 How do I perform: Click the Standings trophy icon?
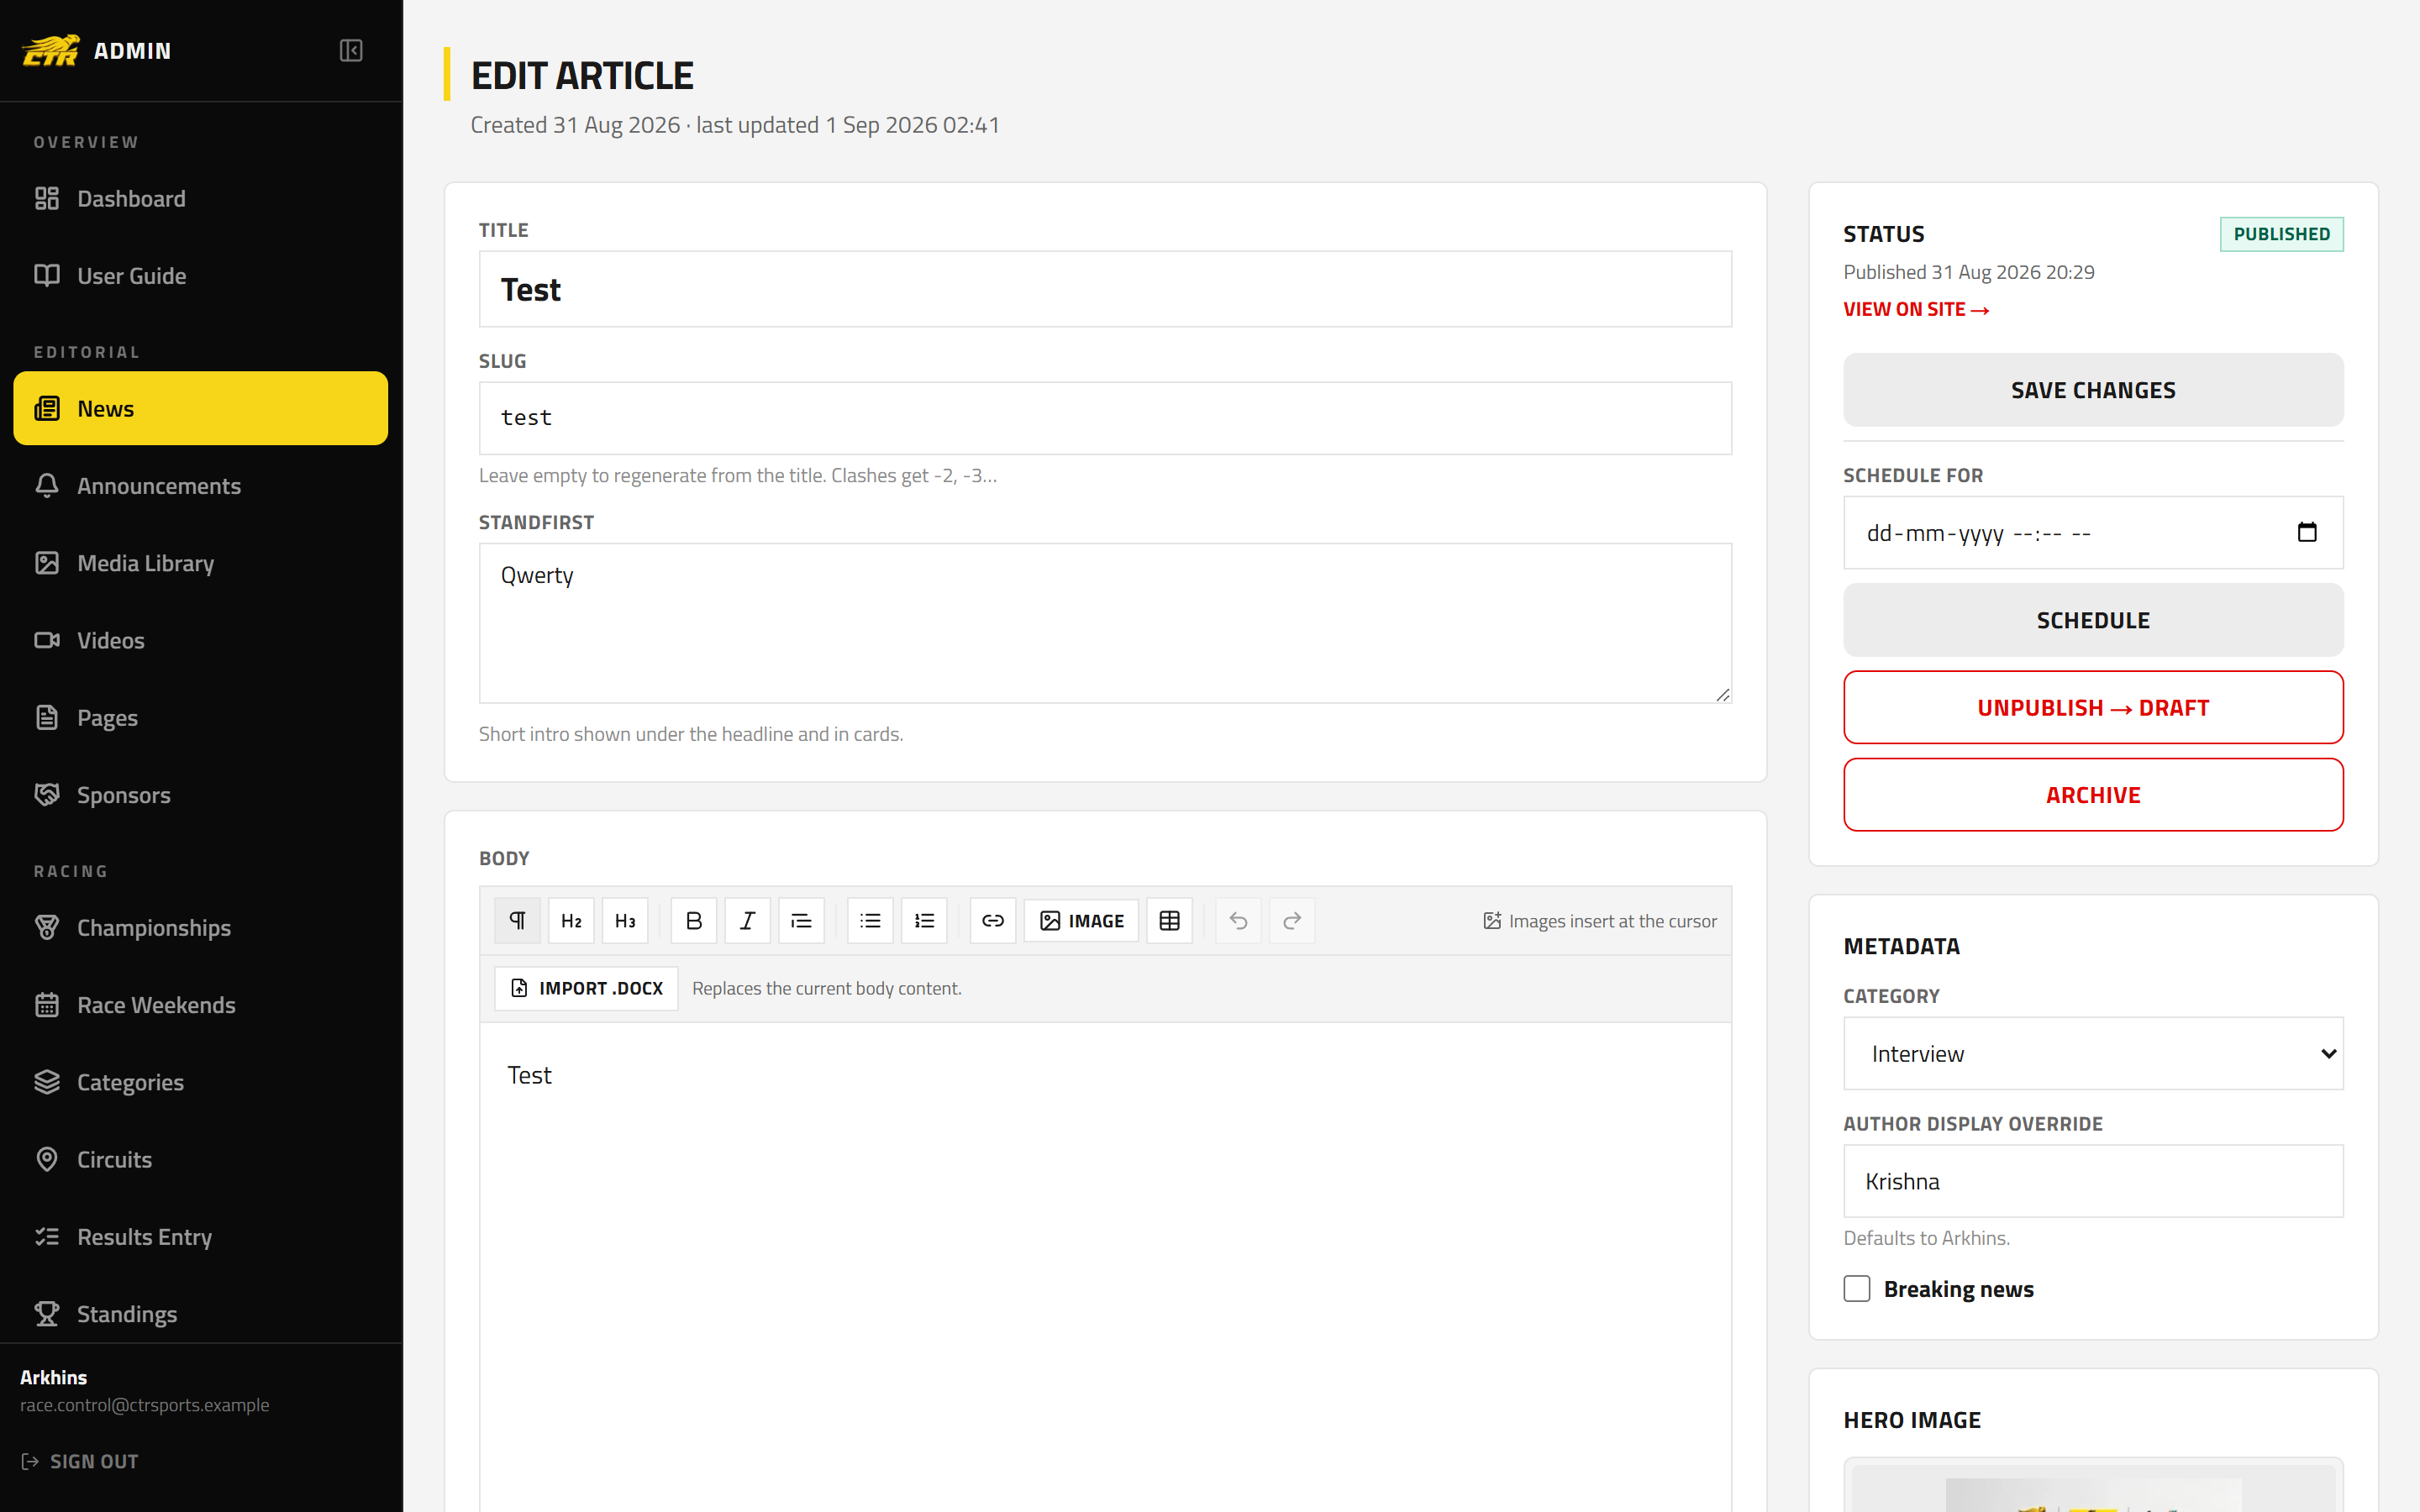[47, 1313]
